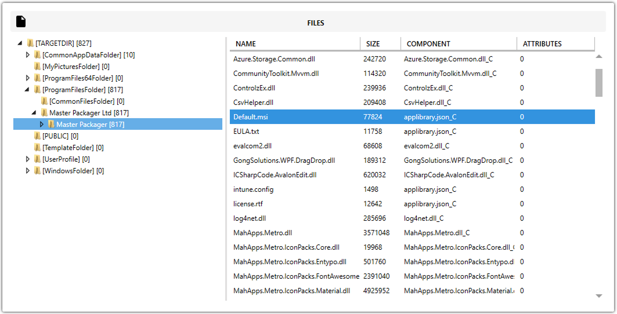Collapse the [TARGETDIR] tree node

tap(20, 43)
